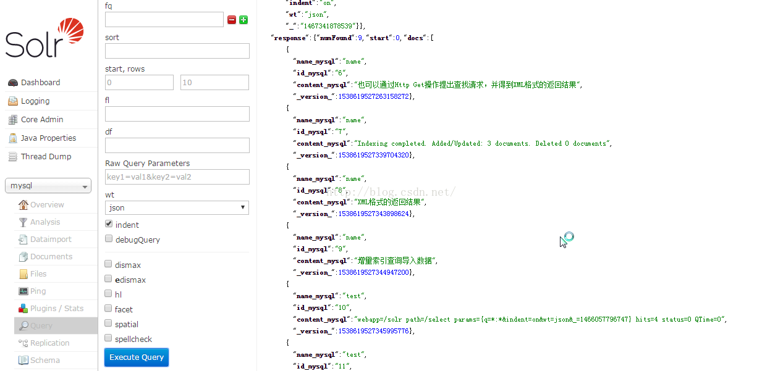This screenshot has width=770, height=371.
Task: Click the fq input field
Action: 164,20
